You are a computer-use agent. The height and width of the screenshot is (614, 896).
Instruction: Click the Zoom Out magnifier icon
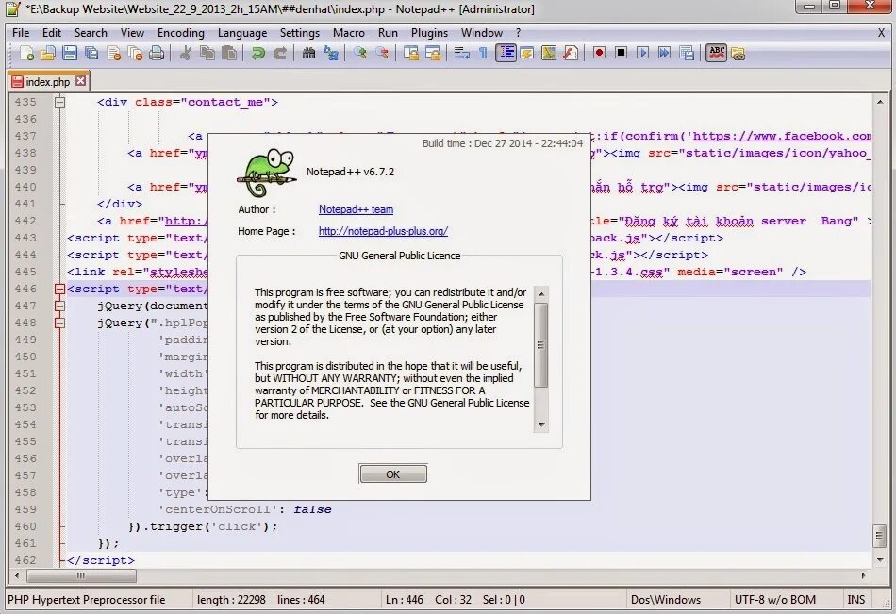[382, 54]
